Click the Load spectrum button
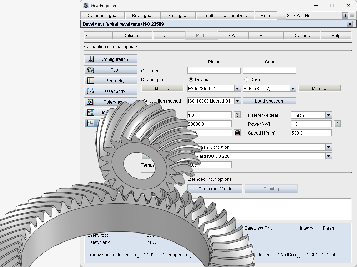357x267 pixels. click(270, 101)
